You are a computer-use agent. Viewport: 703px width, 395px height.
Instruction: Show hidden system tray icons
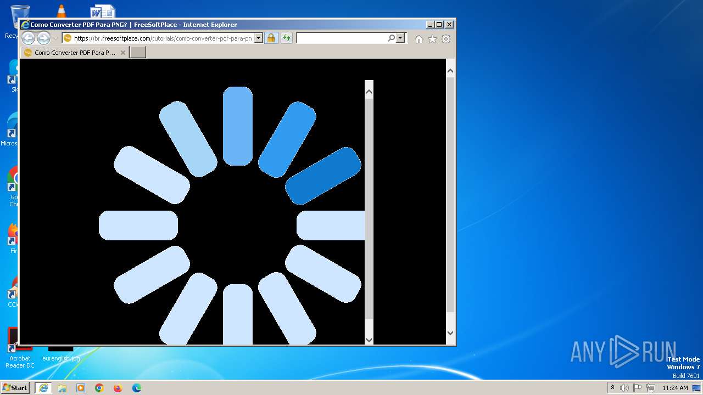[x=613, y=388]
